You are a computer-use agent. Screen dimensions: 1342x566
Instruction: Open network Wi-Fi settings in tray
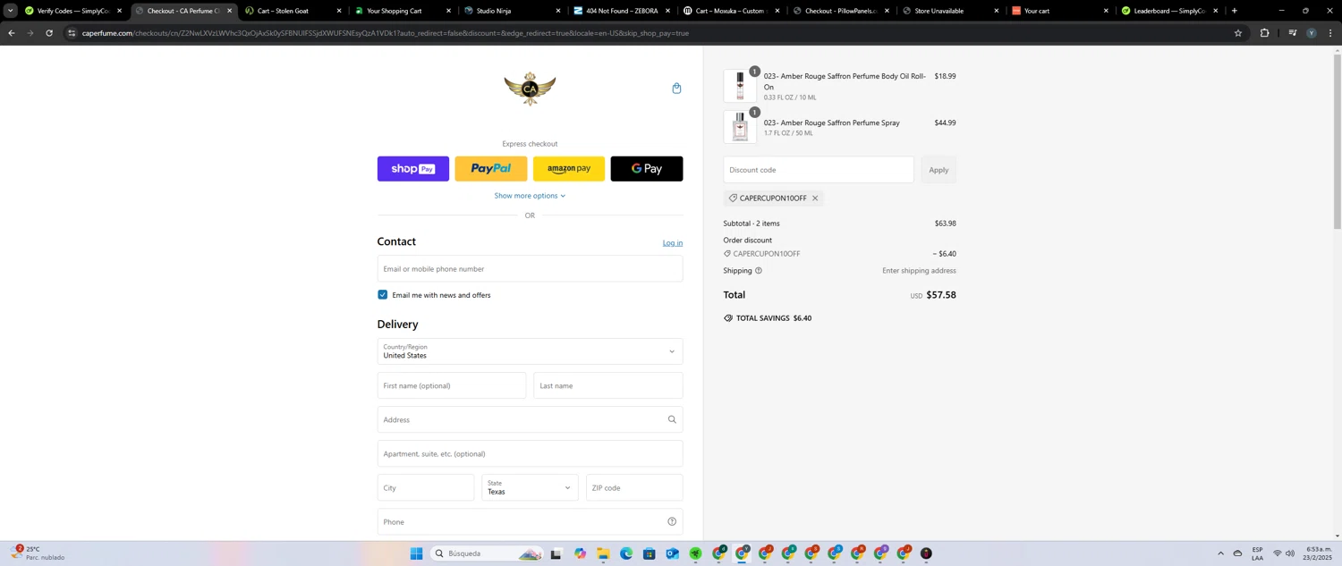pyautogui.click(x=1278, y=553)
